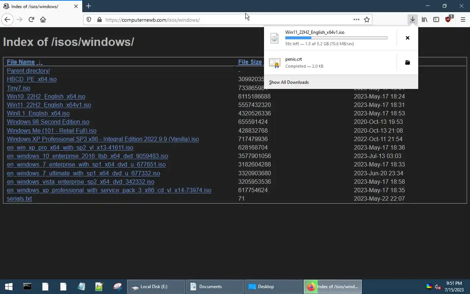
Task: Open page actions three-dot menu
Action: pyautogui.click(x=356, y=19)
